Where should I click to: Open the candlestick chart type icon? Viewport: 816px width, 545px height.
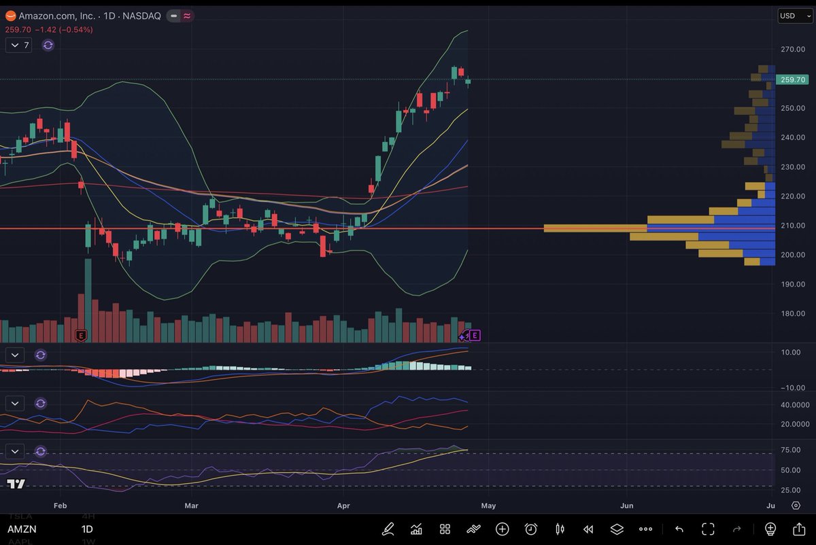coord(560,529)
